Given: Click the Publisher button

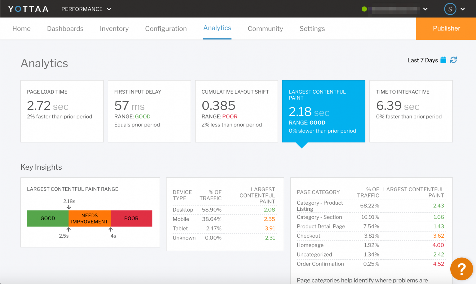Looking at the screenshot, I should 446,28.
